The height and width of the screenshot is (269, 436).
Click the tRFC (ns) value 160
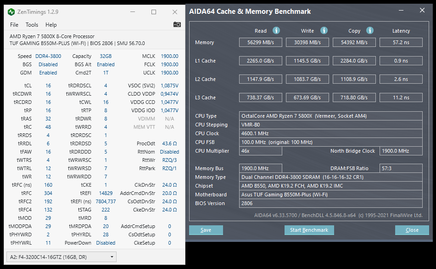coord(48,185)
